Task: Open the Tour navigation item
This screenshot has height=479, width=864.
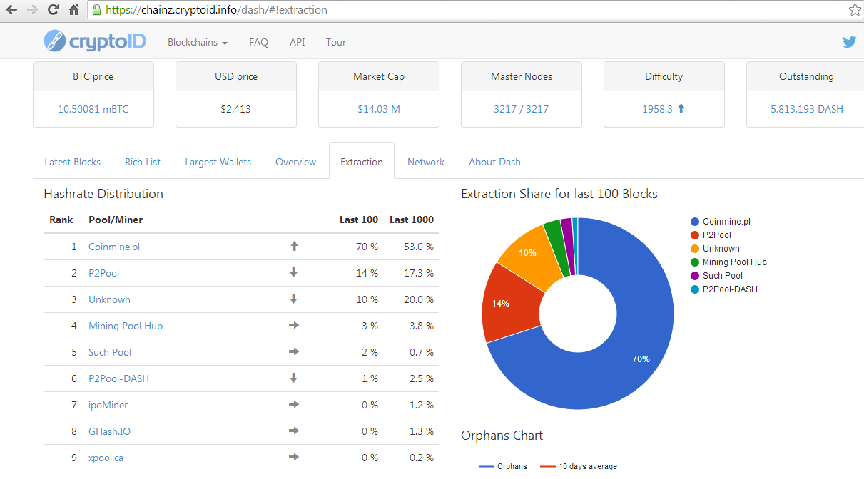Action: 336,42
